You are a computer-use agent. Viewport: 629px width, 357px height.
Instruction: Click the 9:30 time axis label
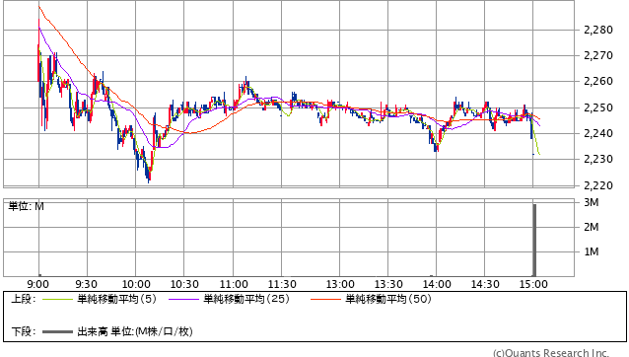86,284
